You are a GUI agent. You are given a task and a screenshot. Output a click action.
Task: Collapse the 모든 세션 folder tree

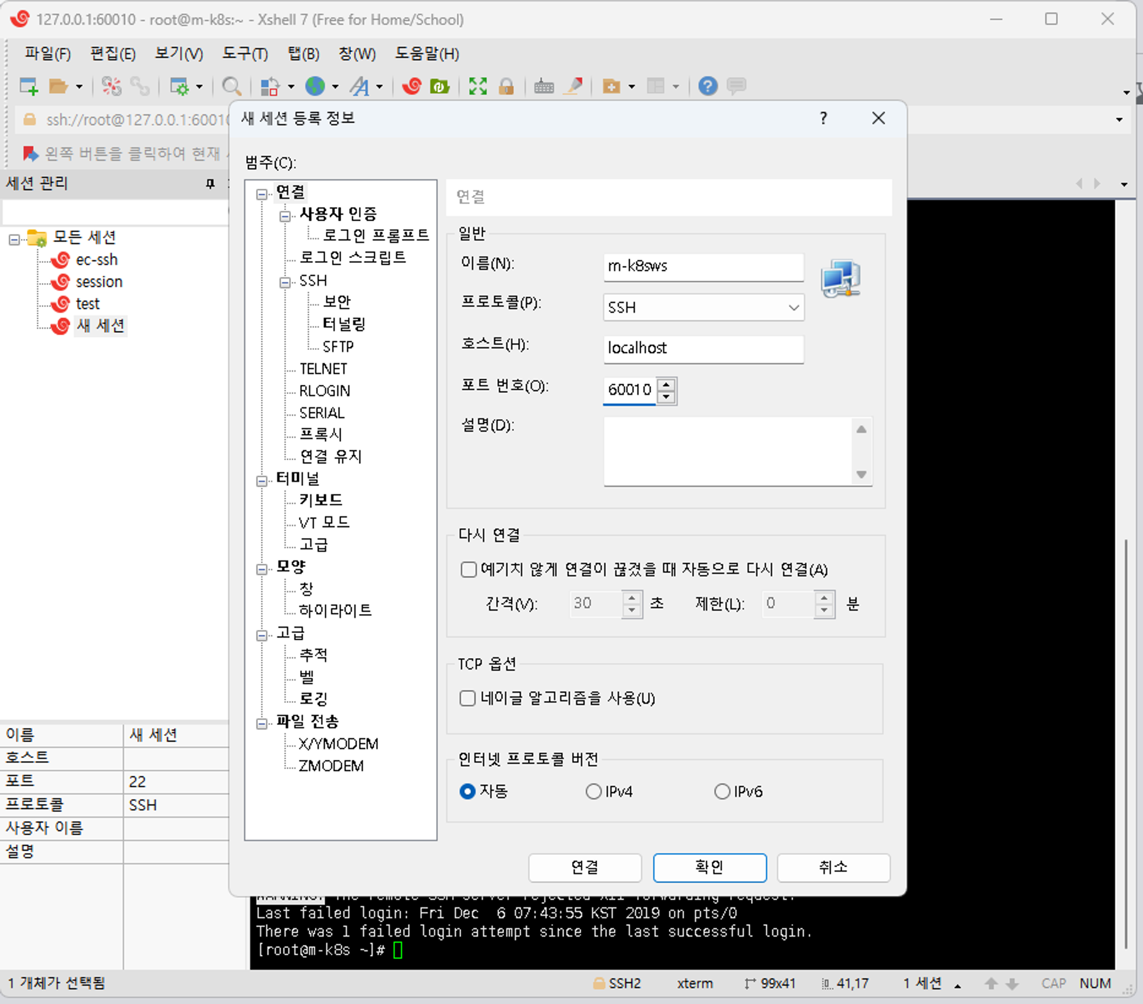click(14, 239)
